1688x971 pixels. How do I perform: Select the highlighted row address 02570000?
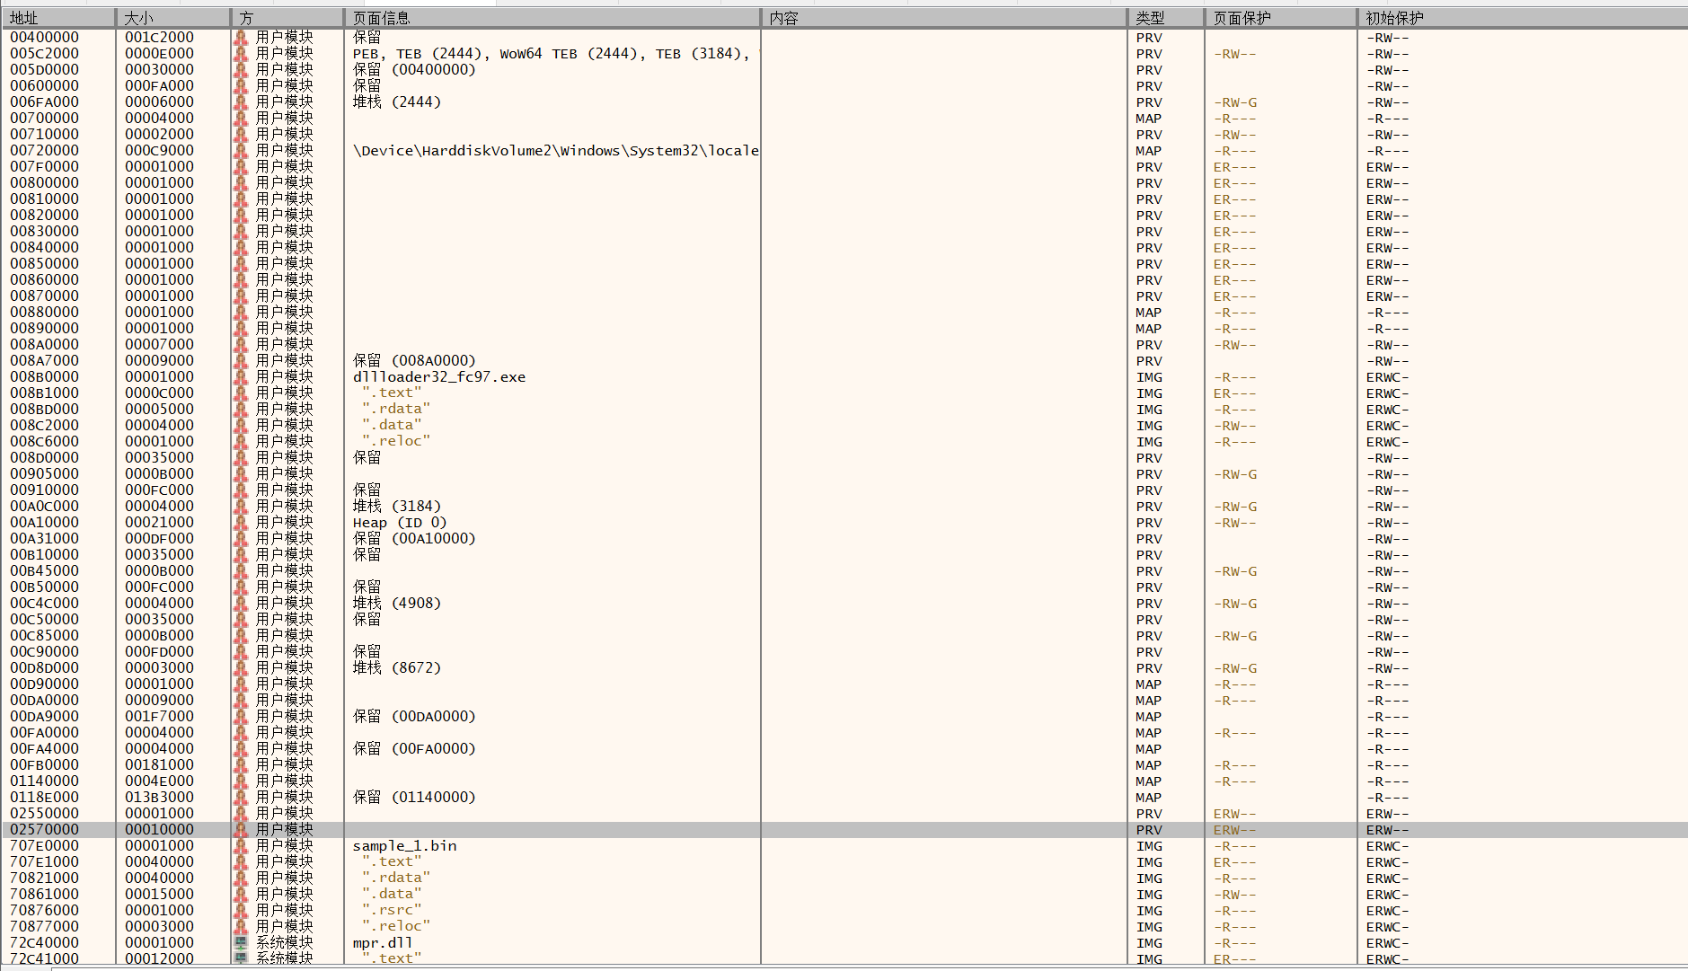click(x=45, y=830)
